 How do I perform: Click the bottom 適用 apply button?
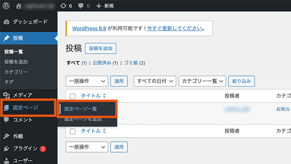(119, 147)
